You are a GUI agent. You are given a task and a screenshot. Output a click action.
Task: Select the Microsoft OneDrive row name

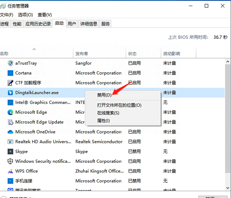(x=35, y=132)
